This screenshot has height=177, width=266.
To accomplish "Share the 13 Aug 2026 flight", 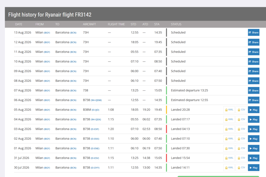I will pos(254,33).
